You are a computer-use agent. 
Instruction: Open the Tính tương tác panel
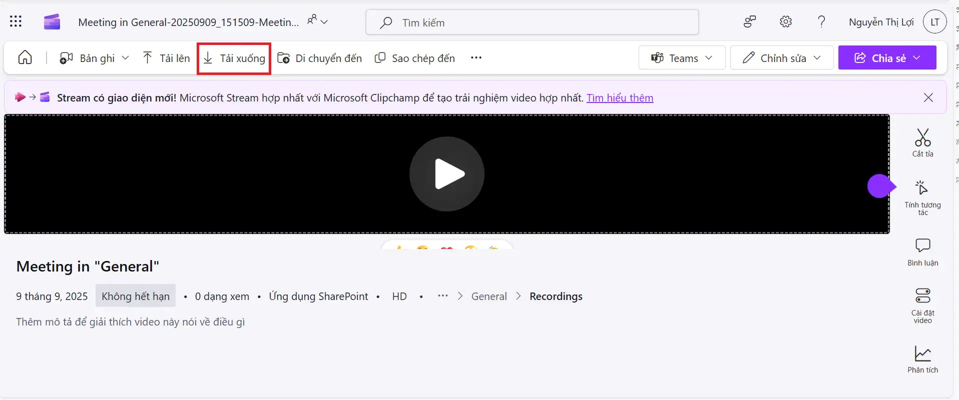click(x=922, y=197)
